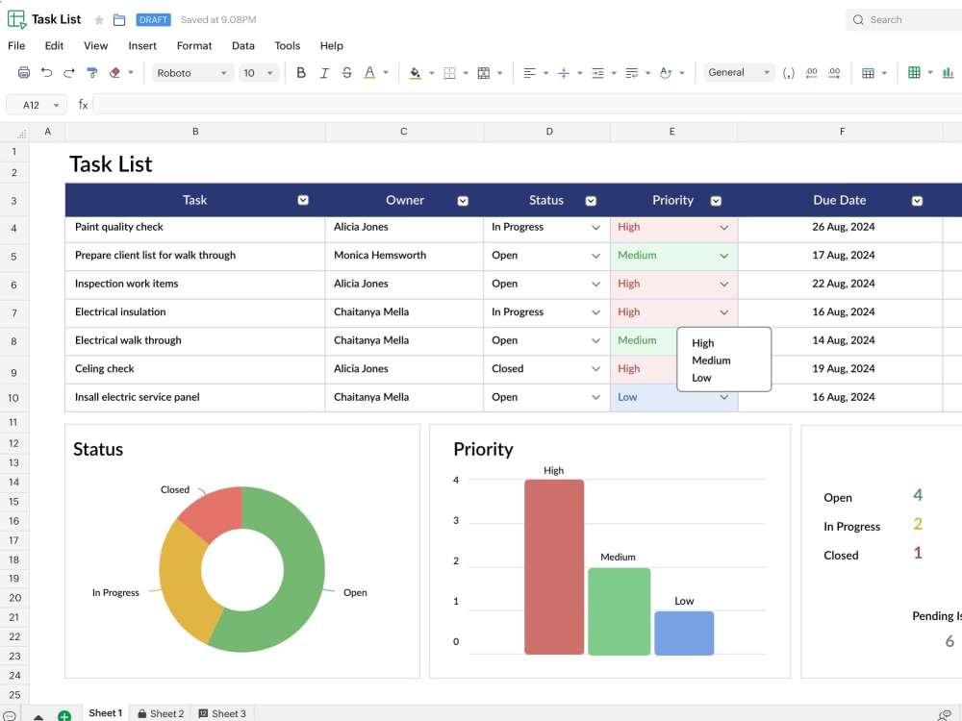Open the font size 10 dropdown

coord(258,73)
